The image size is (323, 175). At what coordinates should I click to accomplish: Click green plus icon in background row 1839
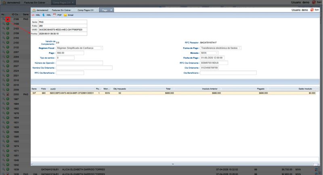coord(8,169)
